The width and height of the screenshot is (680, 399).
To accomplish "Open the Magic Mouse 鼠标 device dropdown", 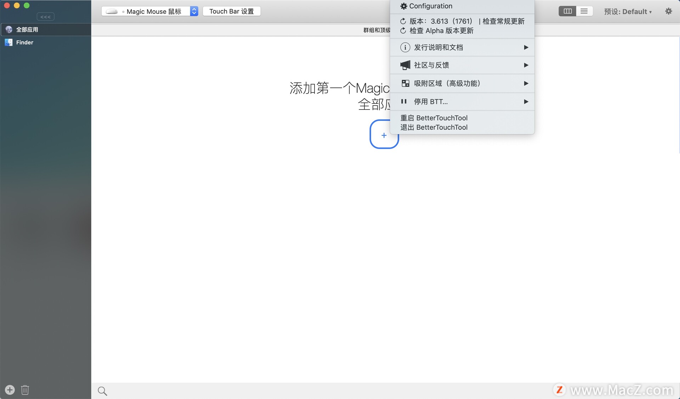I will click(150, 11).
